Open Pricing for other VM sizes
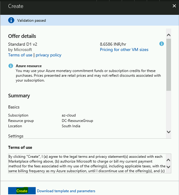This screenshot has width=179, height=195. 124,50
